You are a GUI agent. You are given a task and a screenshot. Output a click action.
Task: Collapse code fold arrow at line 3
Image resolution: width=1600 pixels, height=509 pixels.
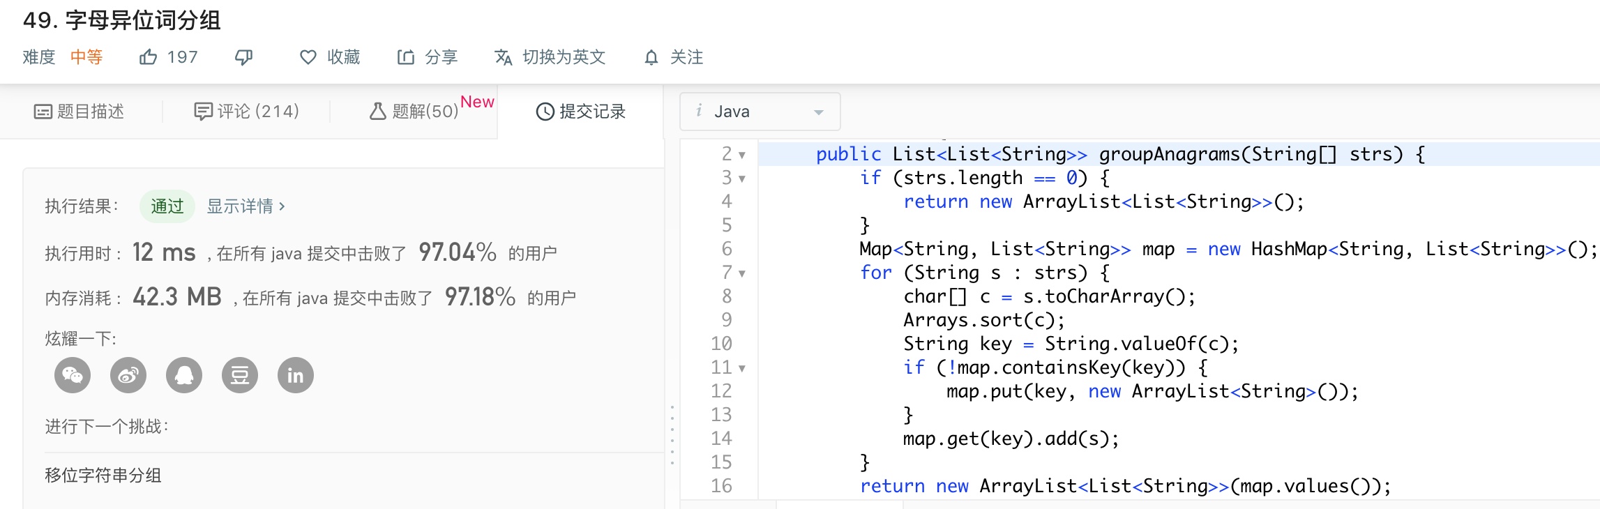coord(742,178)
